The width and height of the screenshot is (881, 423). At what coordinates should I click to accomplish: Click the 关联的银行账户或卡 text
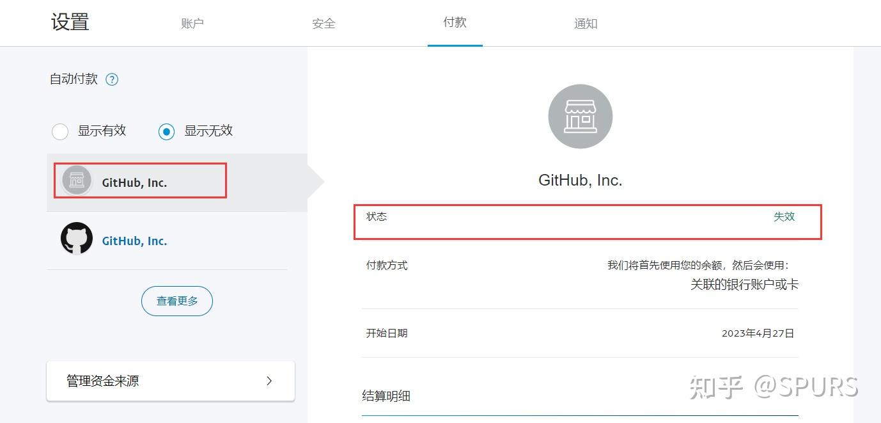(x=744, y=285)
